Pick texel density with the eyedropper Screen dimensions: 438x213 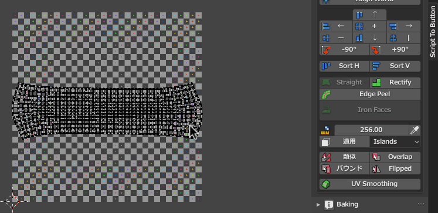point(415,130)
